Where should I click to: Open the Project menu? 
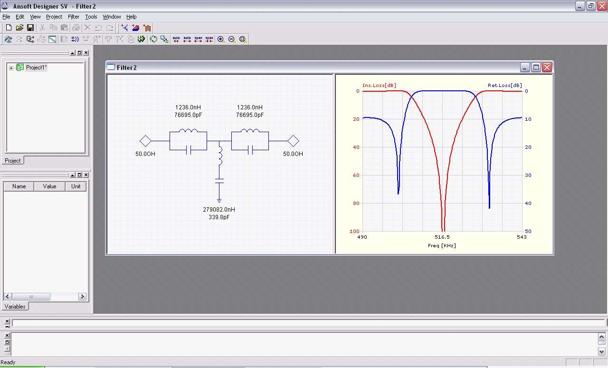[54, 17]
